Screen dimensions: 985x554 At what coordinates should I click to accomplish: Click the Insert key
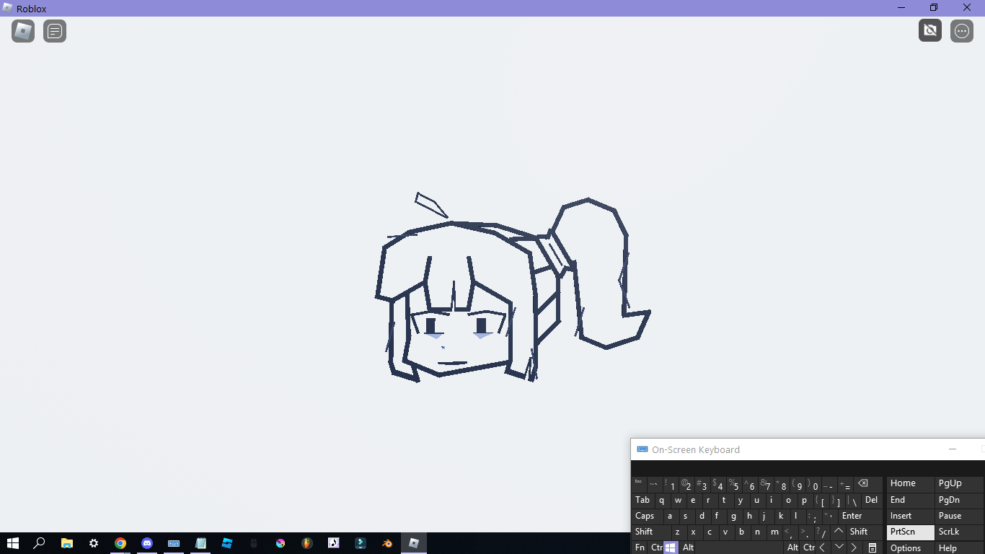[910, 516]
